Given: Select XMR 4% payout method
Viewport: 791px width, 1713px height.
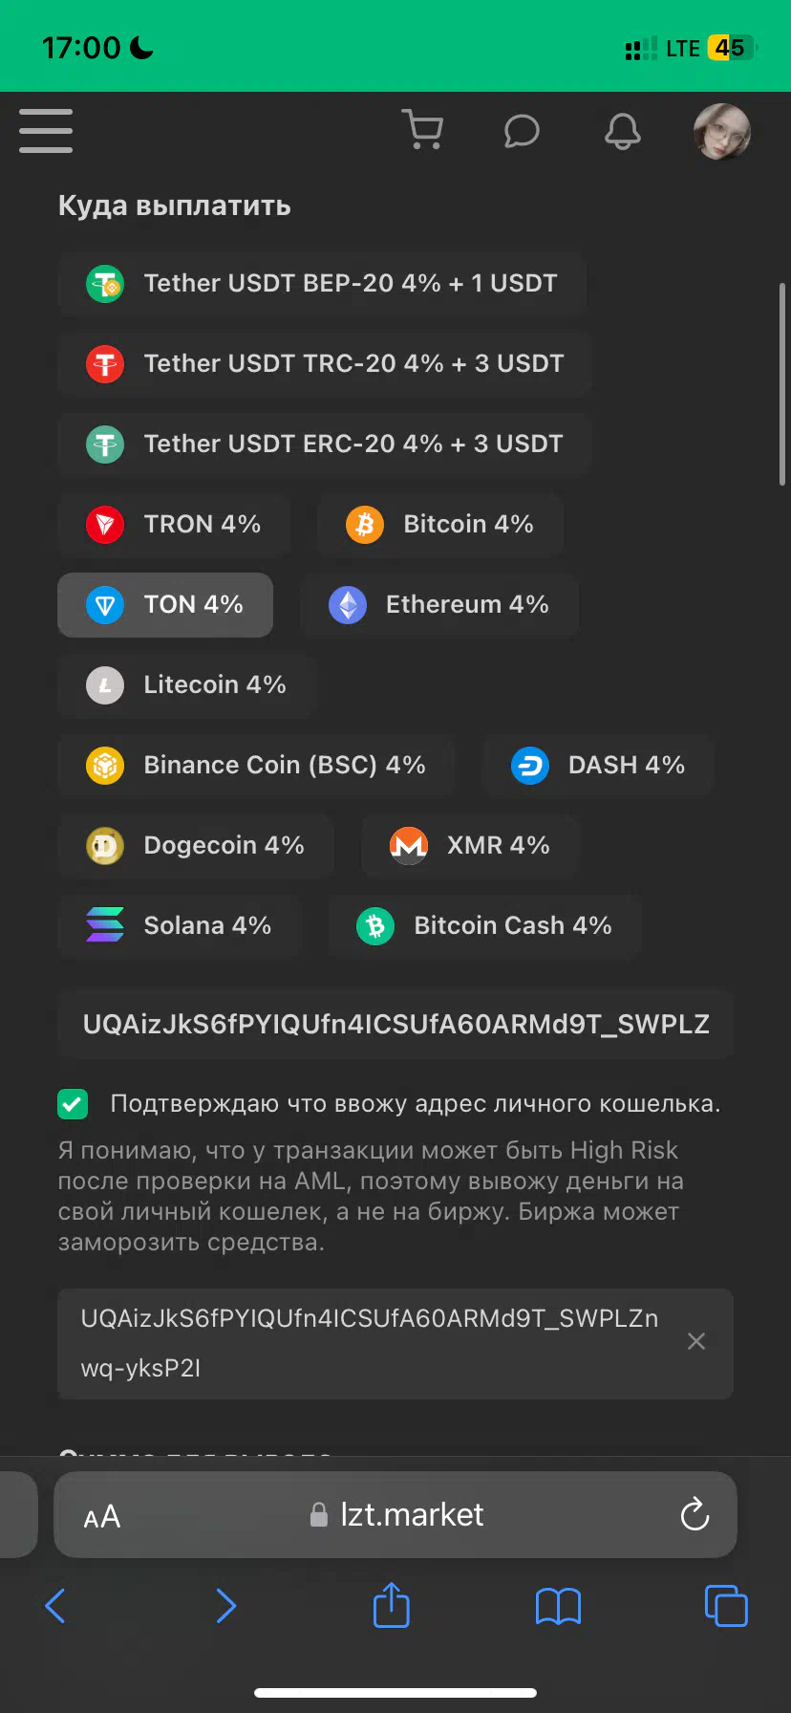Looking at the screenshot, I should (470, 846).
